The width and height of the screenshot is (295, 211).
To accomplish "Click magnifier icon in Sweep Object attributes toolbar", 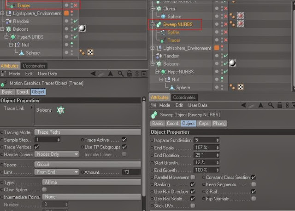I will coord(271,105).
